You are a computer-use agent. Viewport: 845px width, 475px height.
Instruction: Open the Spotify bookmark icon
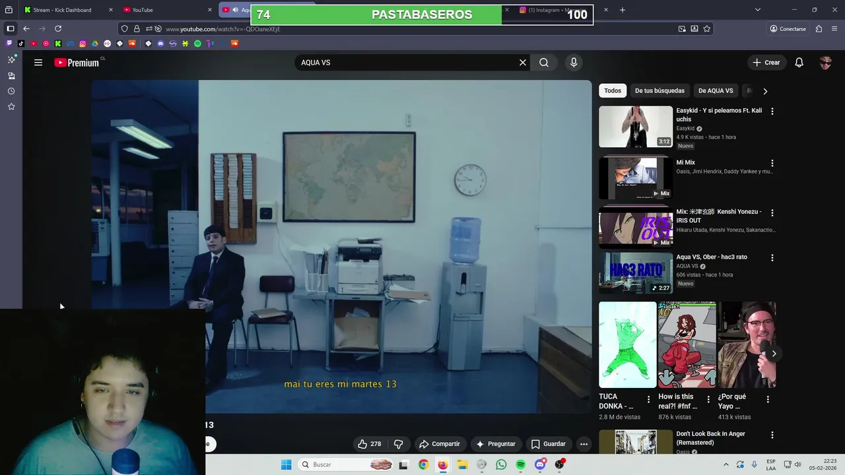click(197, 44)
